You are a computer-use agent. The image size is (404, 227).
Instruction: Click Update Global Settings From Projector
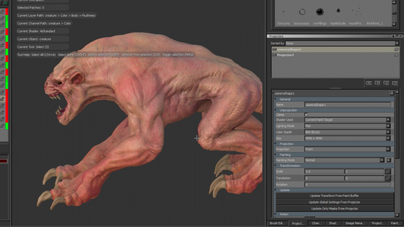(x=334, y=202)
